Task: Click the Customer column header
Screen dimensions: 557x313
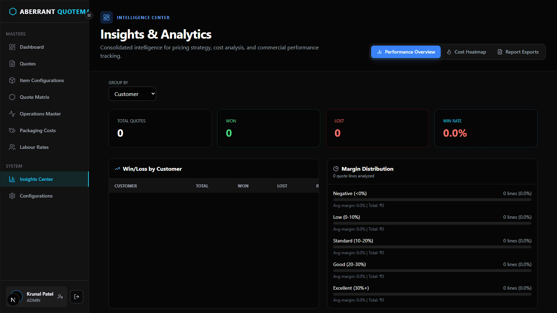Action: pyautogui.click(x=126, y=186)
